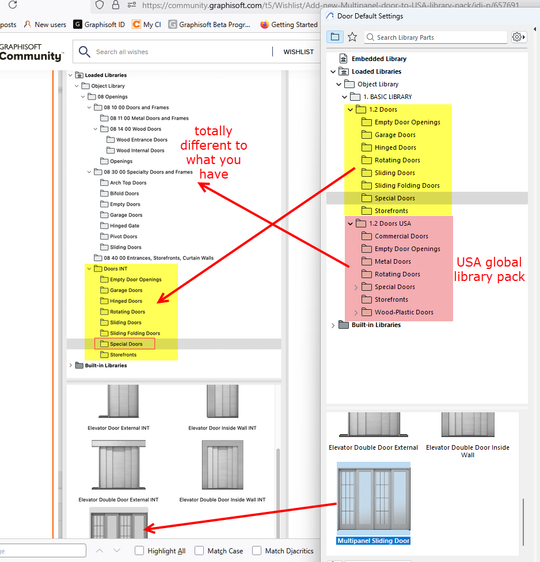Screen dimensions: 540x562
Task: Select Arch Top Doors folder in webpage image
Action: (123, 183)
